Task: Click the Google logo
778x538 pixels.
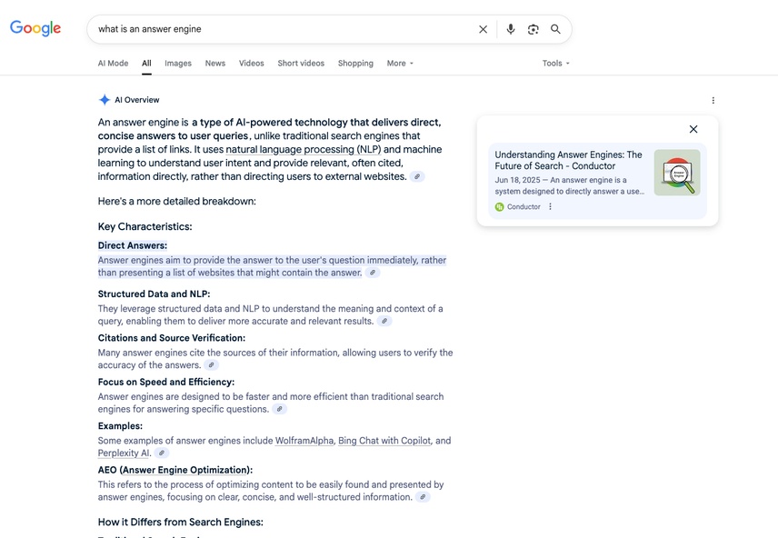Action: point(35,28)
